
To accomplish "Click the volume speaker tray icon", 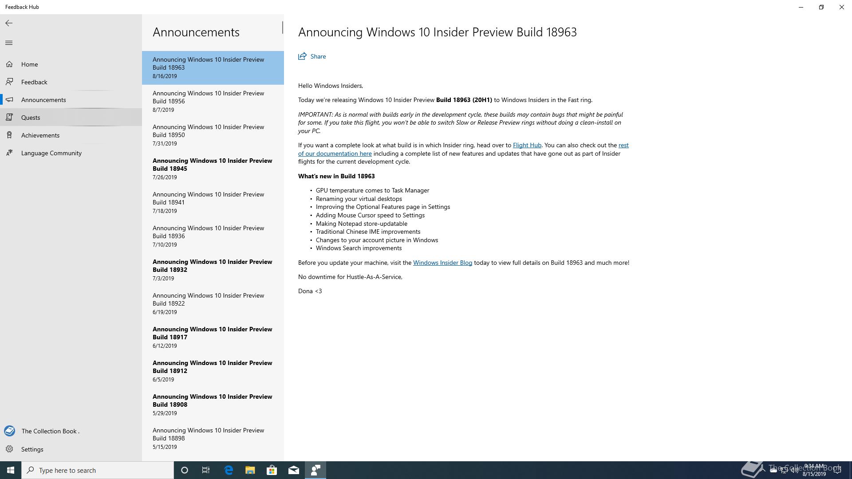I will coord(794,471).
